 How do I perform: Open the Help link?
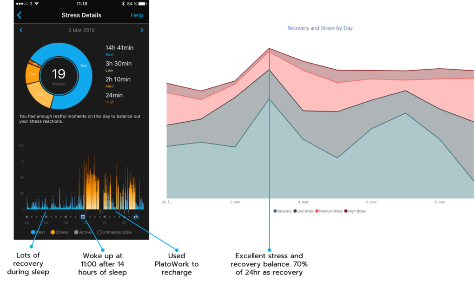137,15
